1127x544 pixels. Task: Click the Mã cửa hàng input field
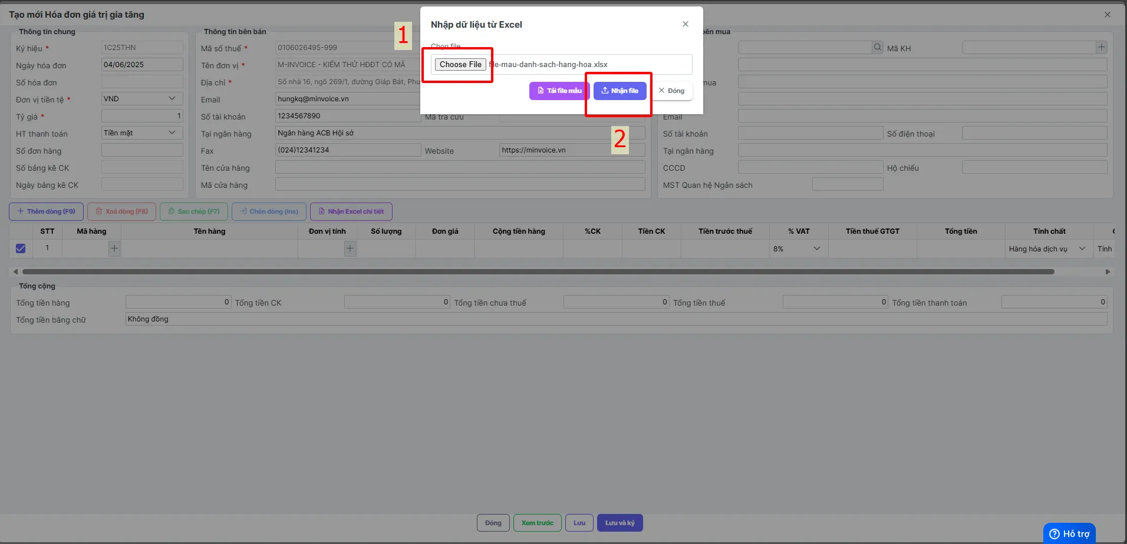click(460, 184)
